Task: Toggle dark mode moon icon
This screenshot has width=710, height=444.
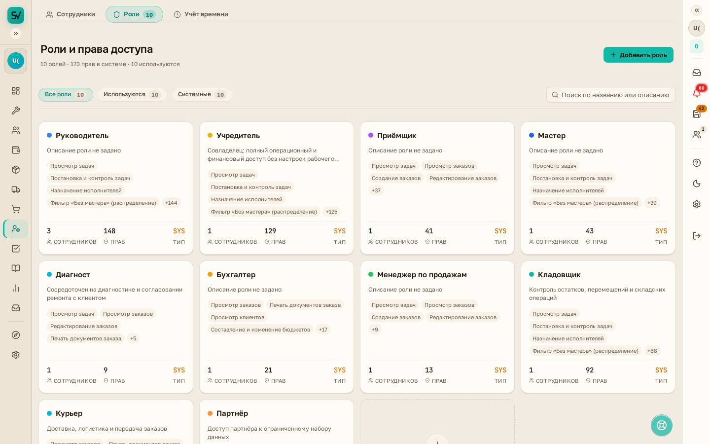Action: point(697,184)
